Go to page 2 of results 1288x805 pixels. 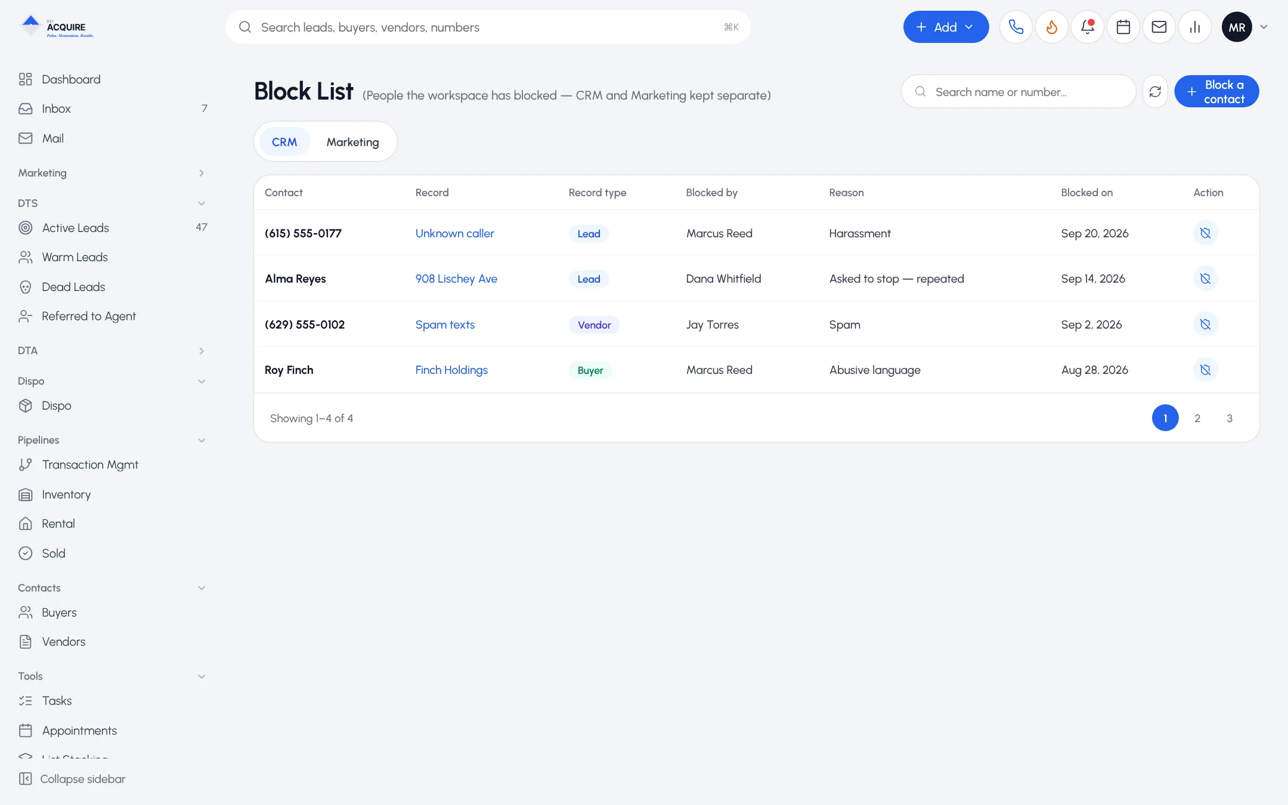pos(1197,418)
